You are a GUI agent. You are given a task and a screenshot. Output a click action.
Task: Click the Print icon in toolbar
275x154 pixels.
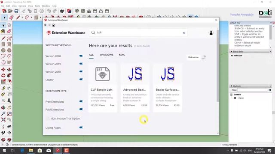[x=62, y=11]
